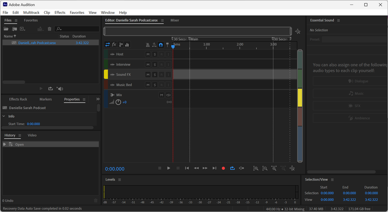This screenshot has width=388, height=212.
Task: Open the Multitrack menu
Action: click(31, 12)
